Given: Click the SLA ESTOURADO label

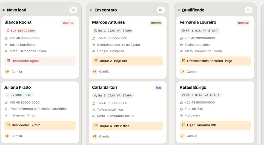Looking at the screenshot, I should pos(23,31).
